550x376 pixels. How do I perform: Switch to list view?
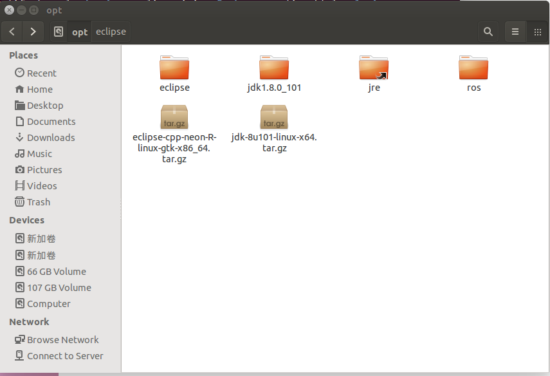point(515,32)
